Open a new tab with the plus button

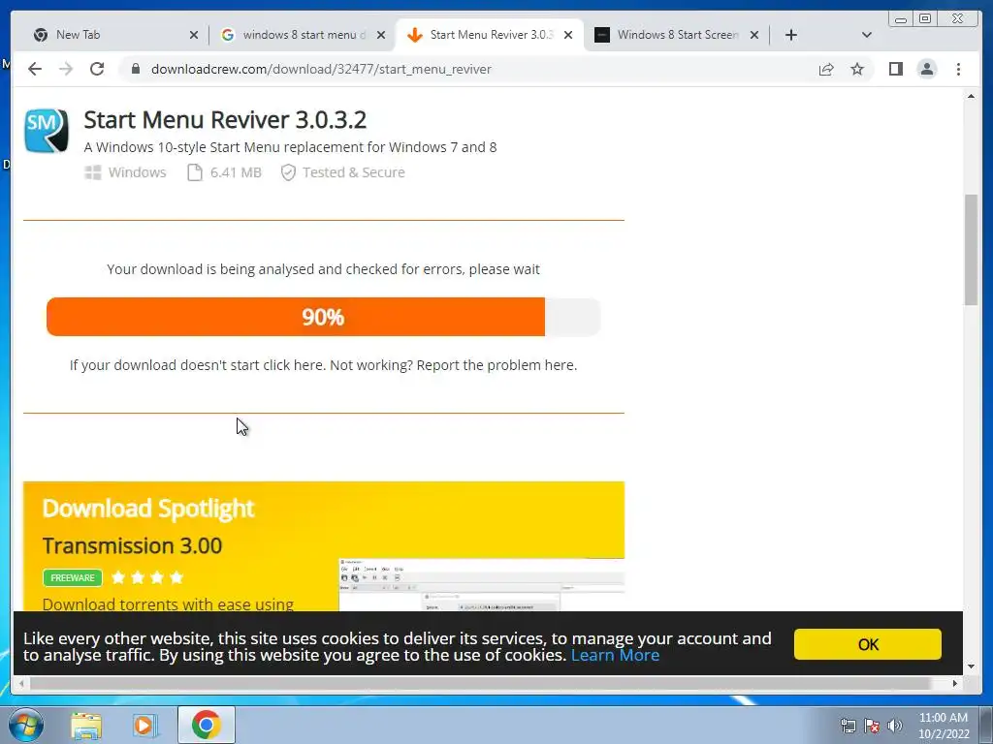pos(791,35)
